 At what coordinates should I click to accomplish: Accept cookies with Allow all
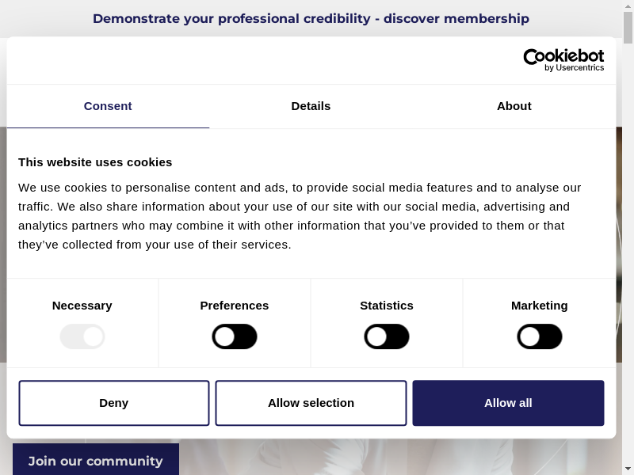(x=508, y=403)
